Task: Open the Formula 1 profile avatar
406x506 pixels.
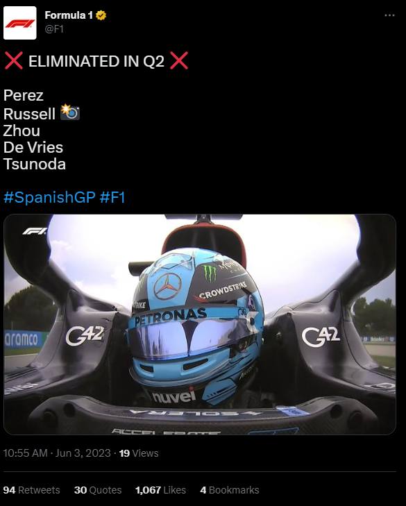Action: [19, 23]
